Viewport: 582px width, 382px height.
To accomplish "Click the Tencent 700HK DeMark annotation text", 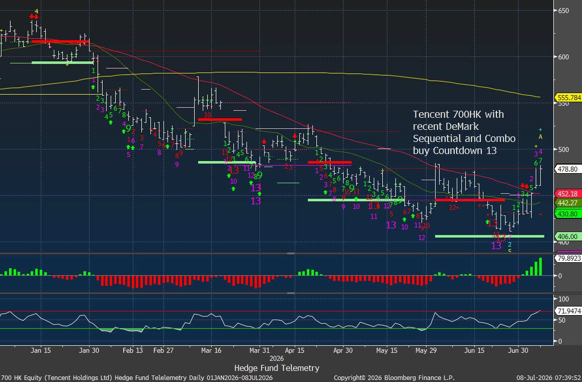I will (464, 132).
